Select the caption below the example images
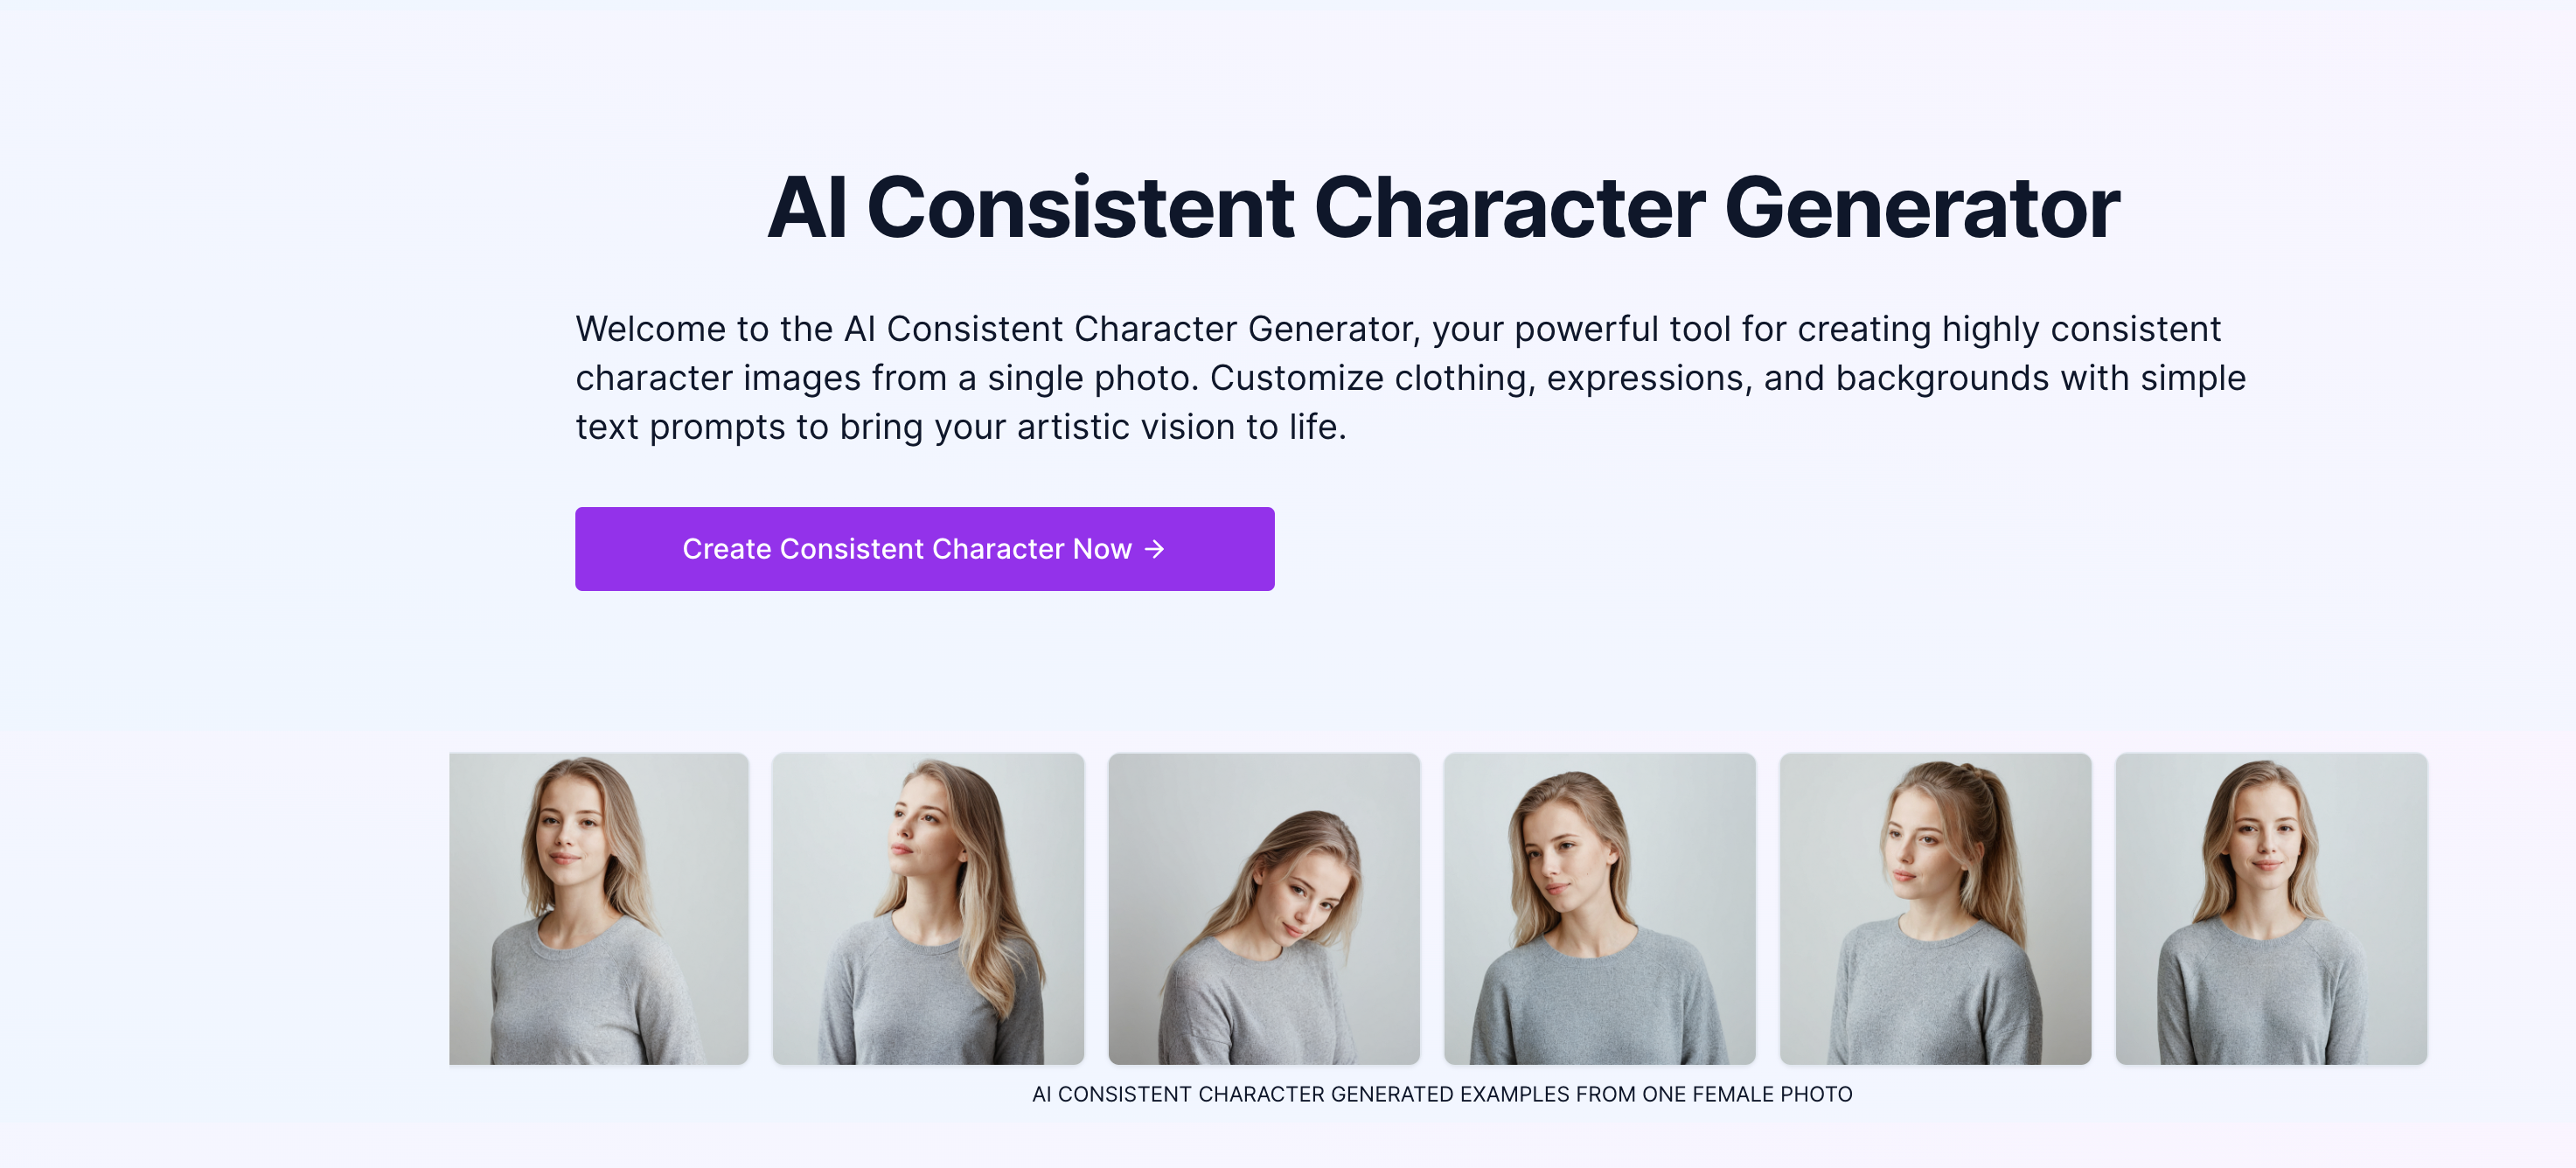 point(1443,1094)
